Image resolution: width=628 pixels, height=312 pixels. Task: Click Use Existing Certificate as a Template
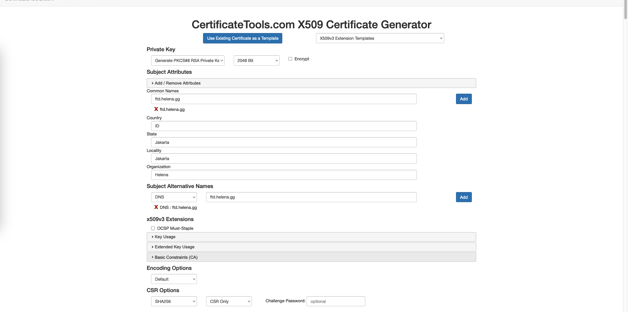pos(242,38)
